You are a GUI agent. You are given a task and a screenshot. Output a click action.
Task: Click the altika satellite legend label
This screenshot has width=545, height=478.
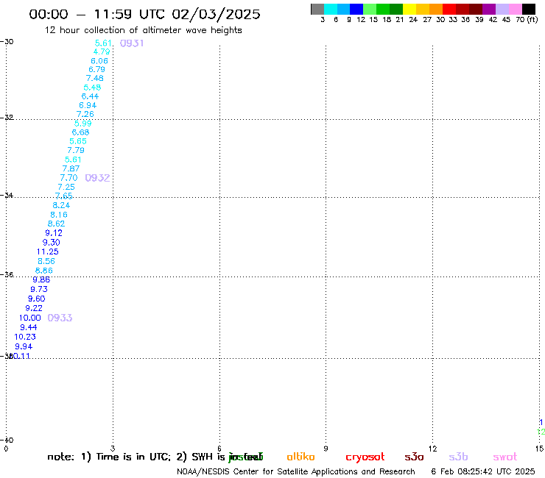tap(300, 457)
